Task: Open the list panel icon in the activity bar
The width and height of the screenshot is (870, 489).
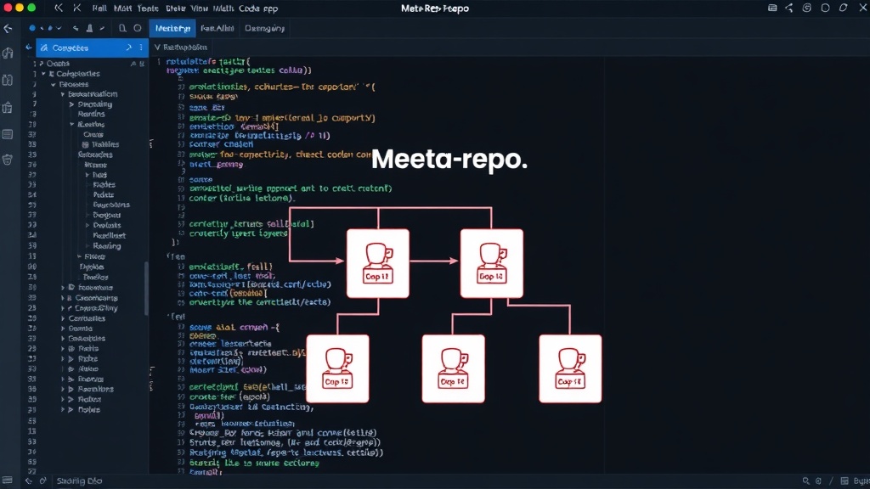Action: [x=8, y=134]
